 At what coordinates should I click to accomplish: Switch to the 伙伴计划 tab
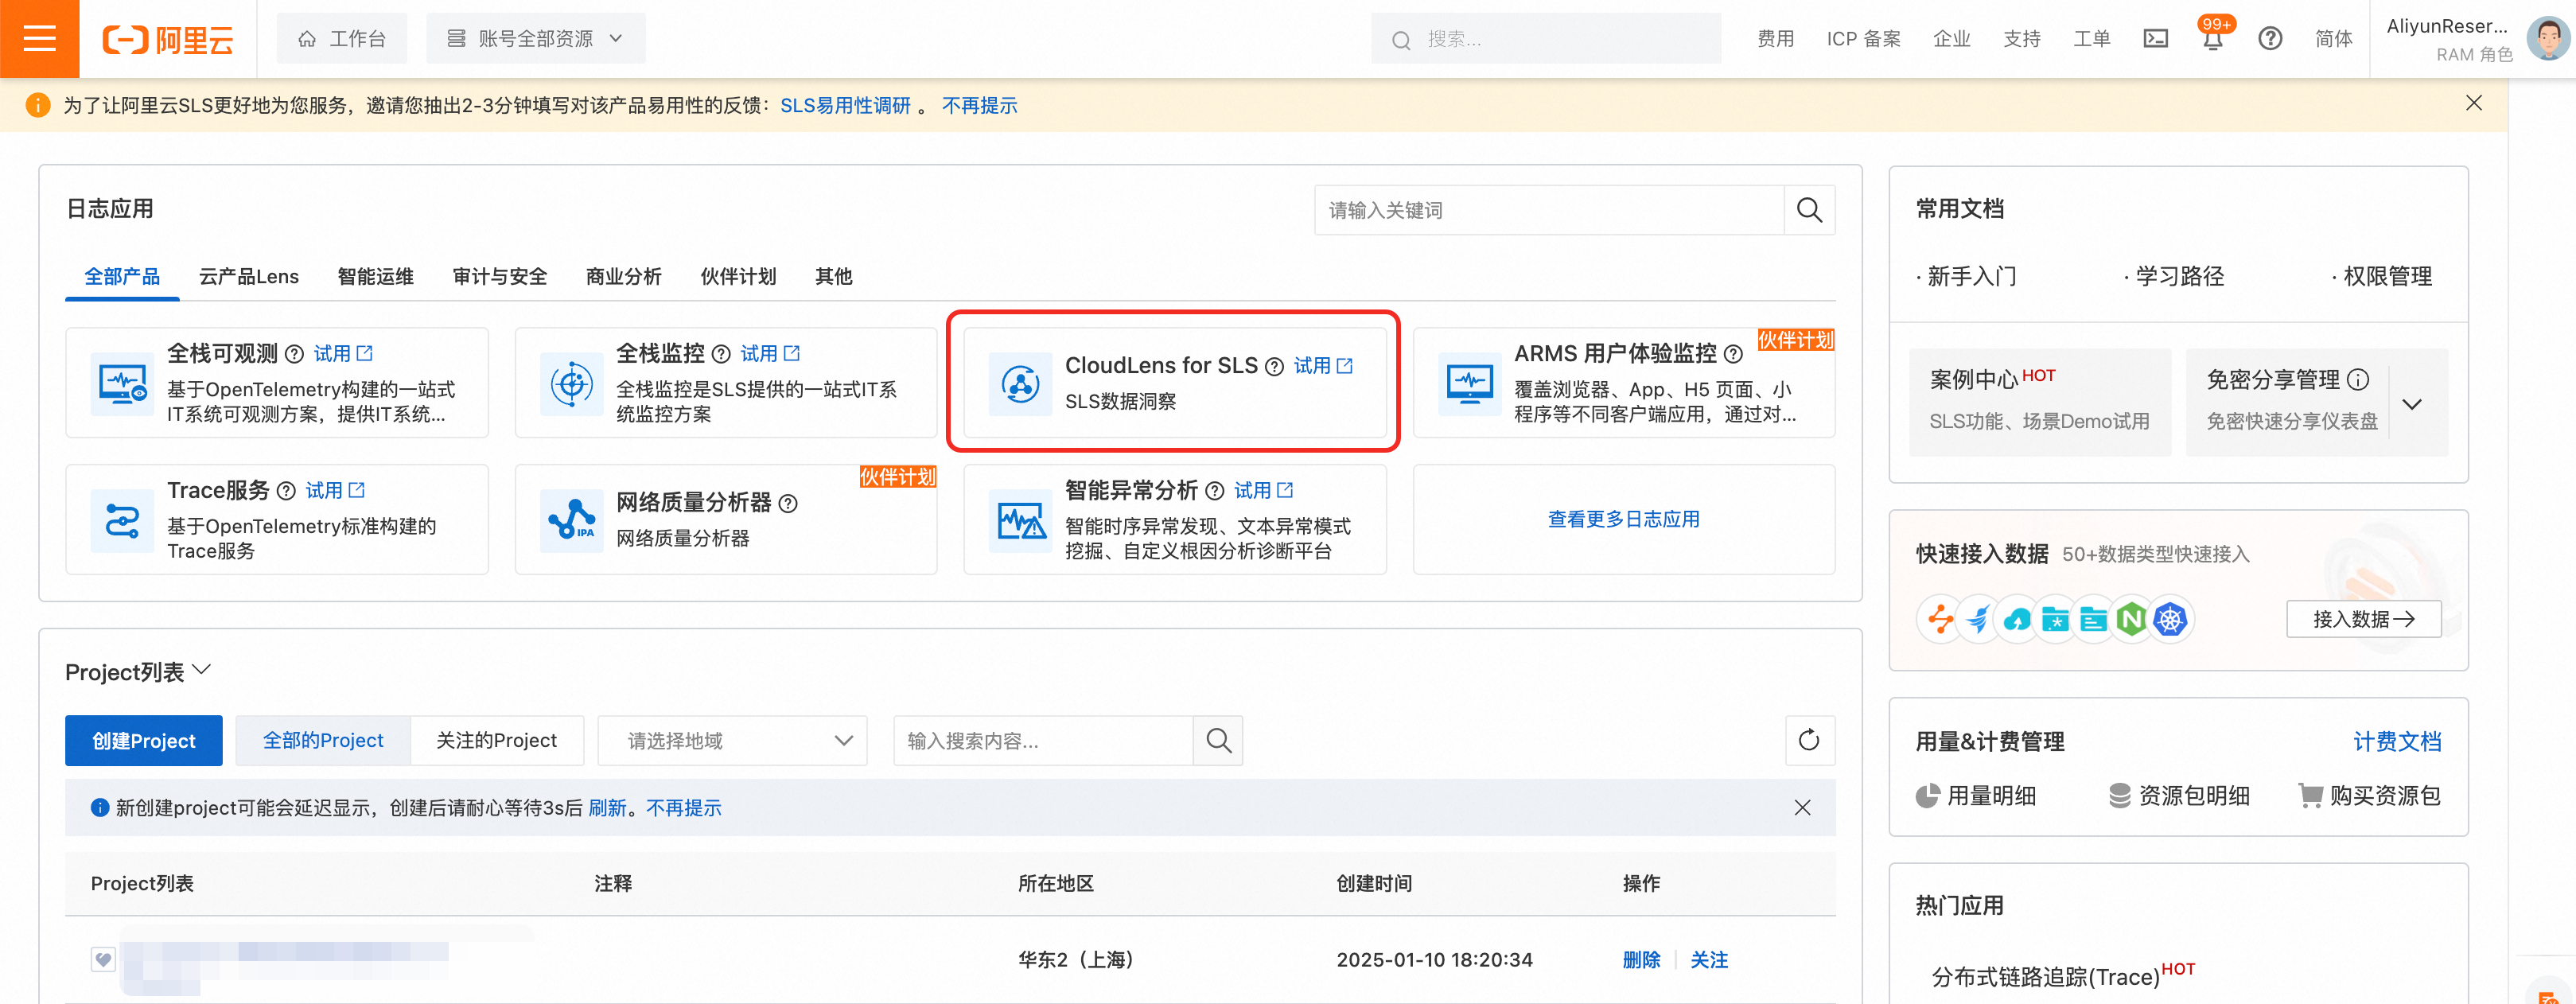click(738, 277)
